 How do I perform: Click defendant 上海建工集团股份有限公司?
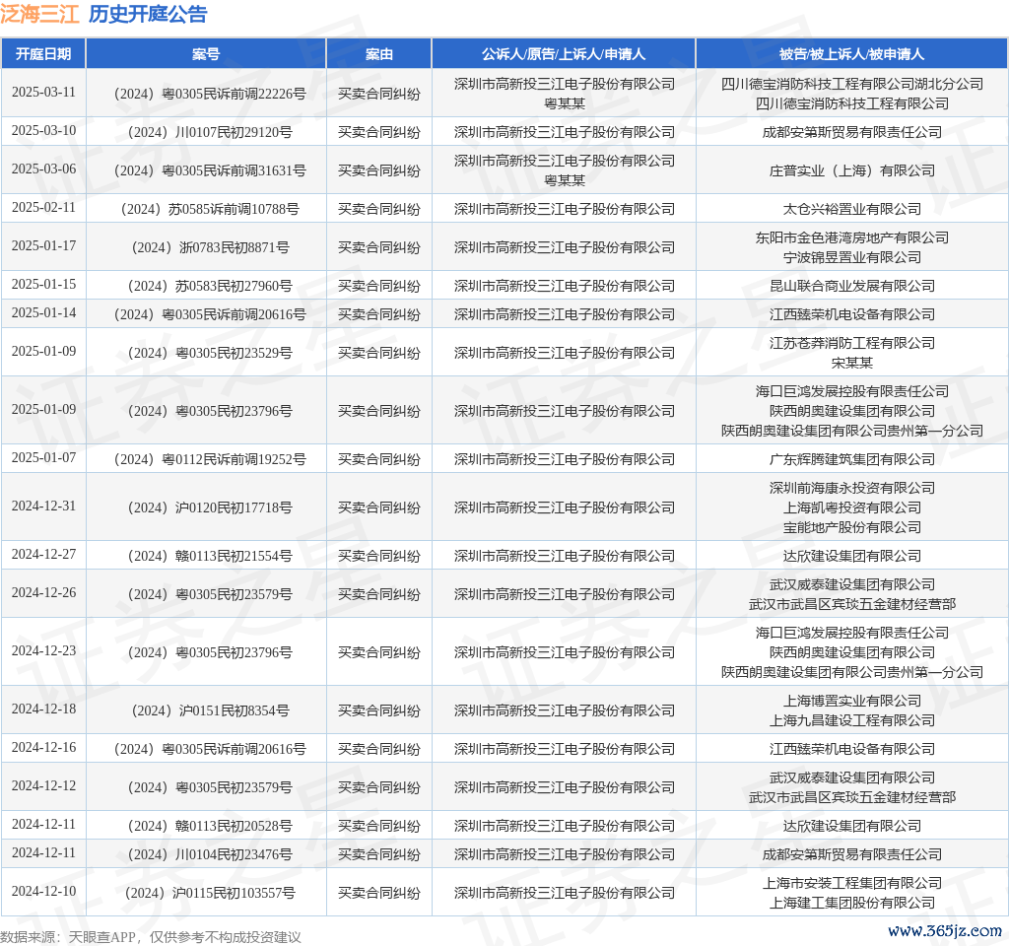tap(852, 903)
